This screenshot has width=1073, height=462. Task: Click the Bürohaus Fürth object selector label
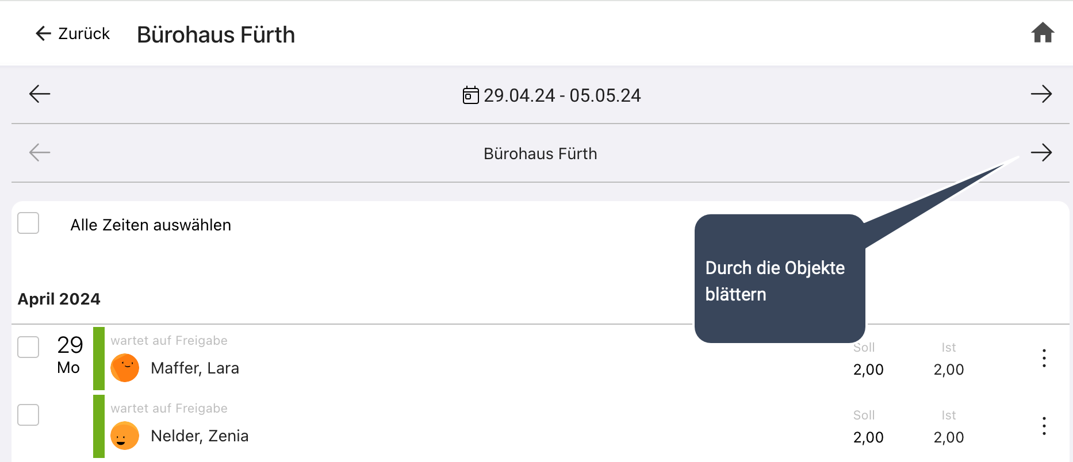pos(540,153)
